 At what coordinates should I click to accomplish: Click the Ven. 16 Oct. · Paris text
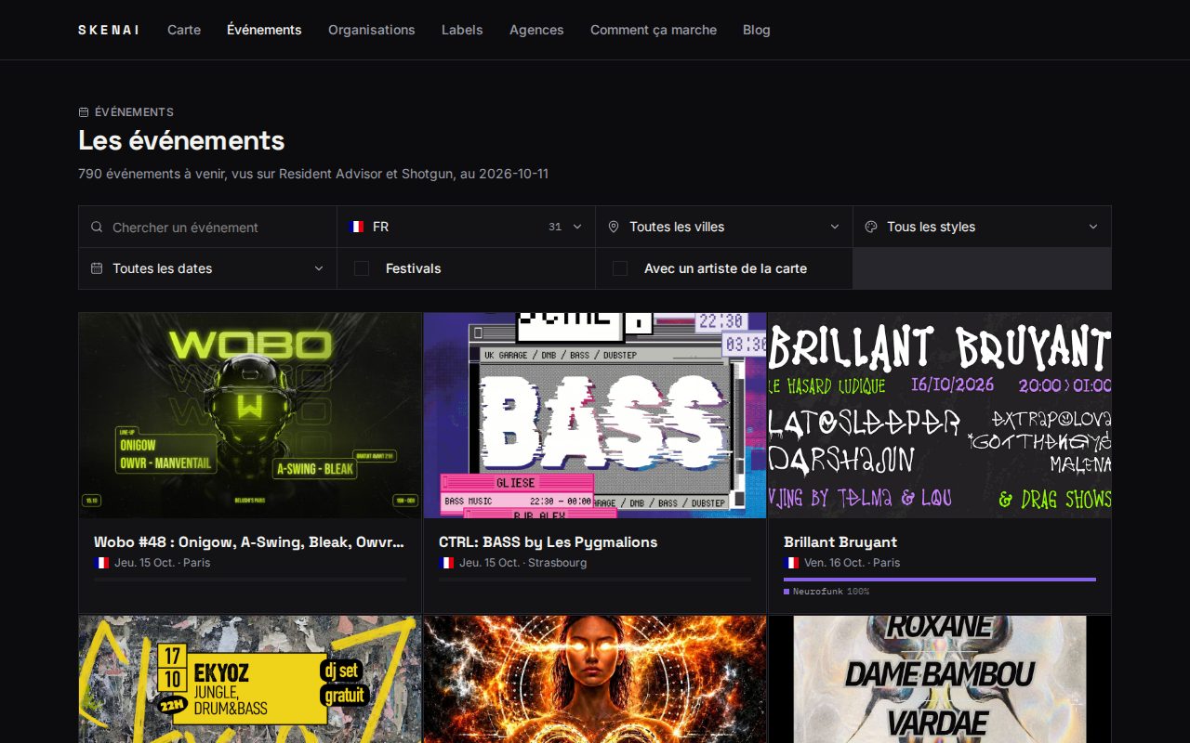point(852,563)
